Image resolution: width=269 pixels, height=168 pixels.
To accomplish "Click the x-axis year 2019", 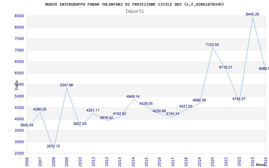I will click(x=199, y=162).
